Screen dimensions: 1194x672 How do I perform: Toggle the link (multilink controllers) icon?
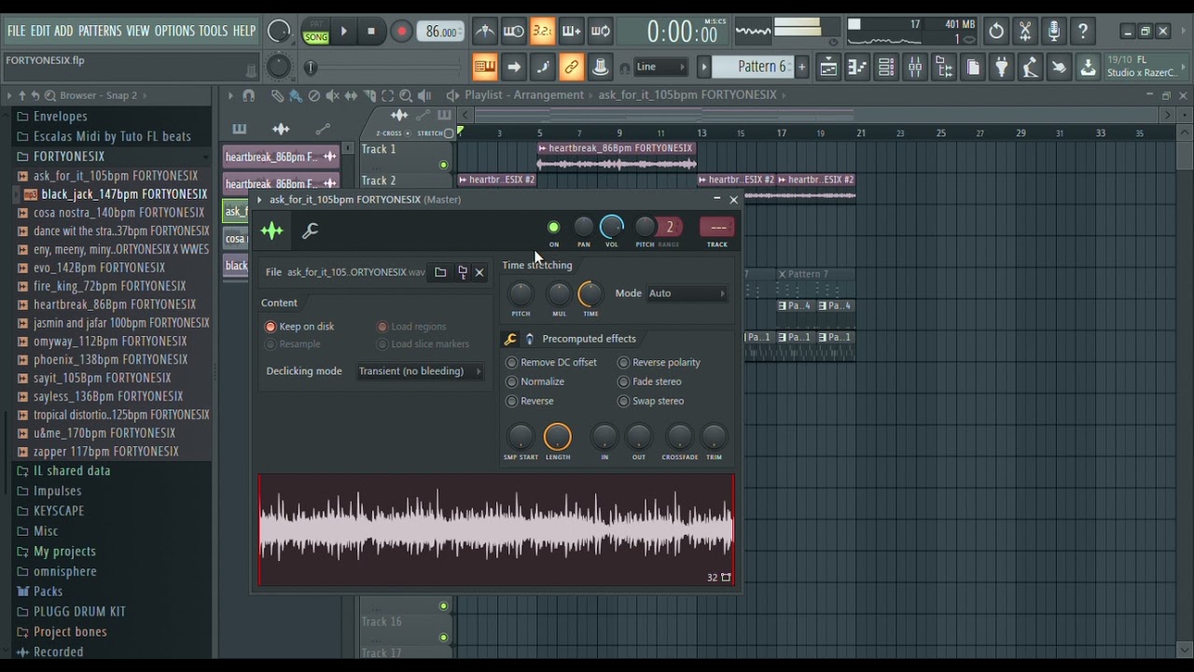tap(571, 67)
